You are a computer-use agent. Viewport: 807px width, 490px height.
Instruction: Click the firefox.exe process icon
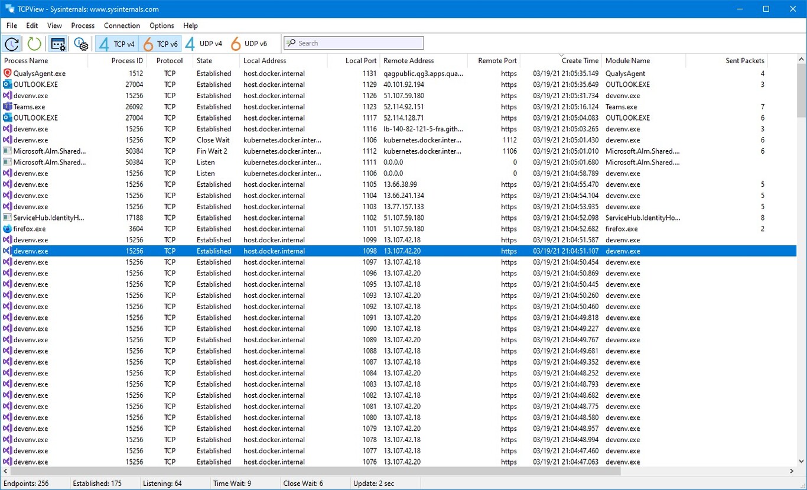pos(7,229)
